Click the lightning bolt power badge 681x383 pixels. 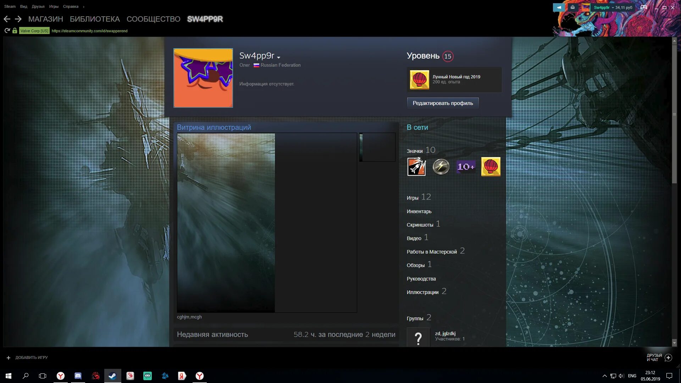(x=441, y=167)
